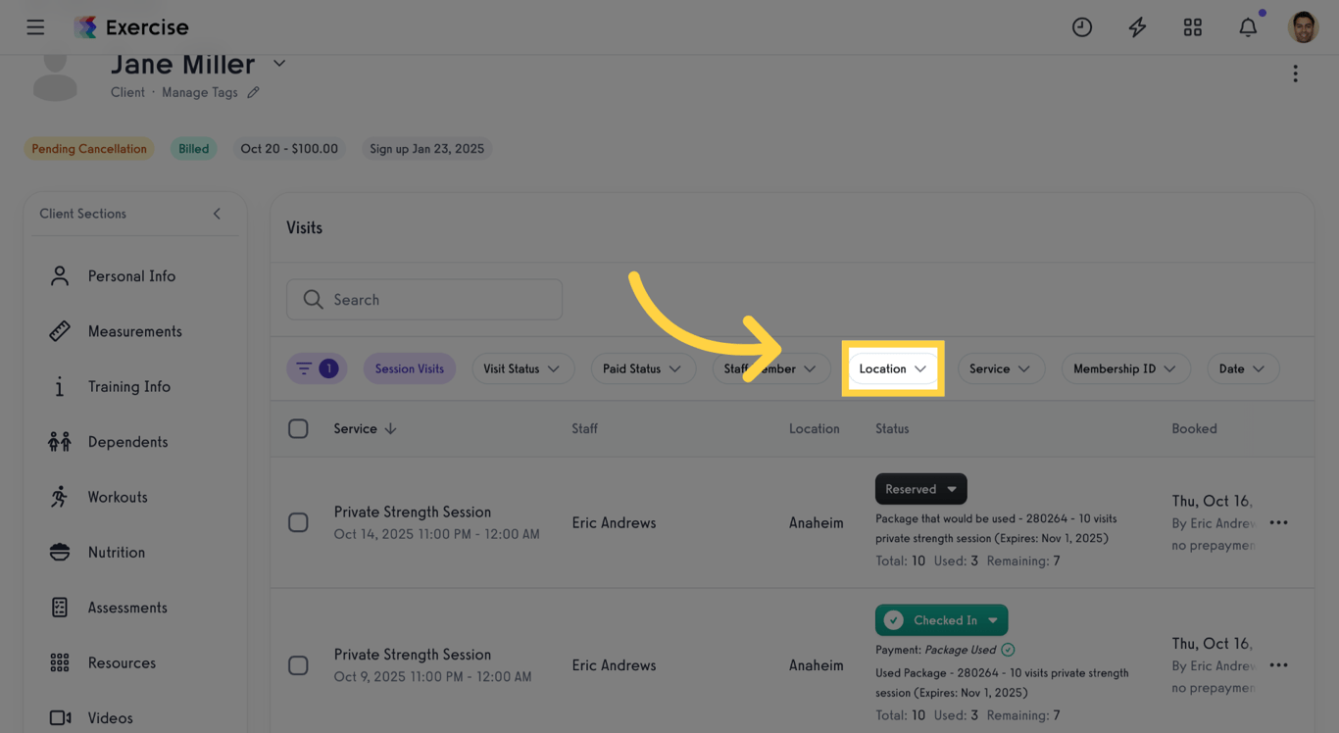
Task: Open the clock history icon
Action: 1082,27
